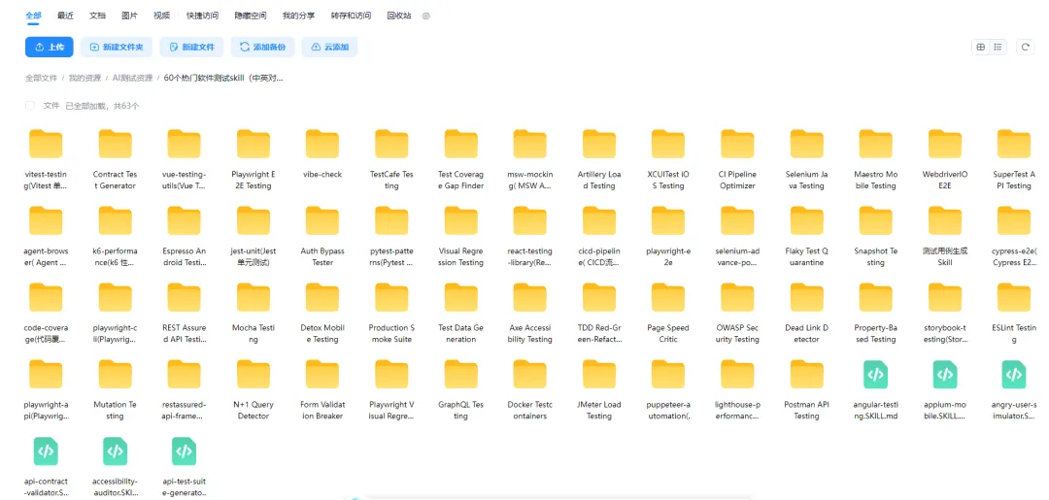Open the api-contract-validator SKILL file
Image resolution: width=1049 pixels, height=500 pixels.
[46, 451]
